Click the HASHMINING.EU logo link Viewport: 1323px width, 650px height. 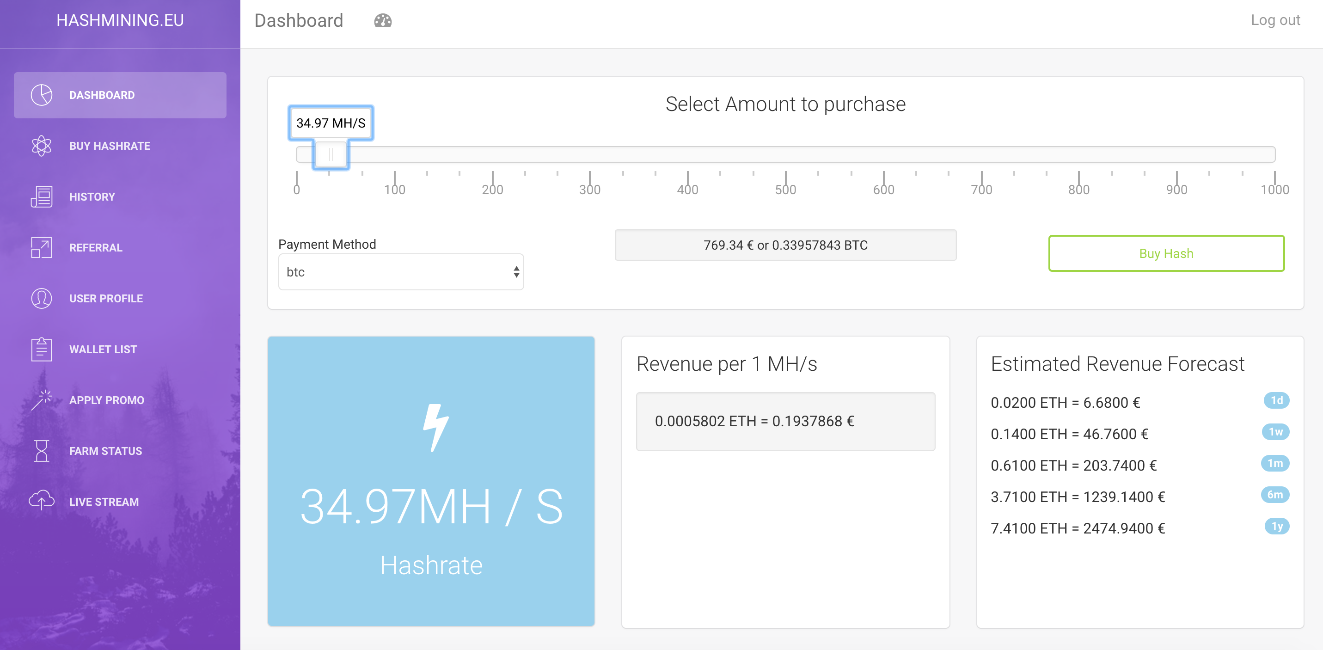click(120, 20)
